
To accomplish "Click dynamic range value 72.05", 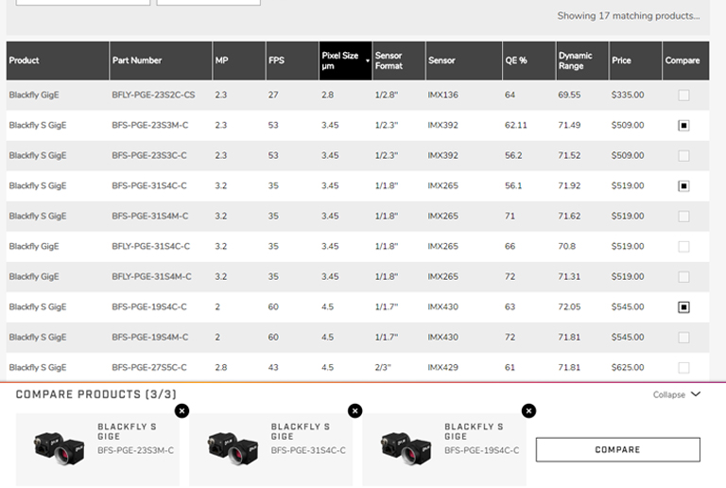I will [569, 306].
